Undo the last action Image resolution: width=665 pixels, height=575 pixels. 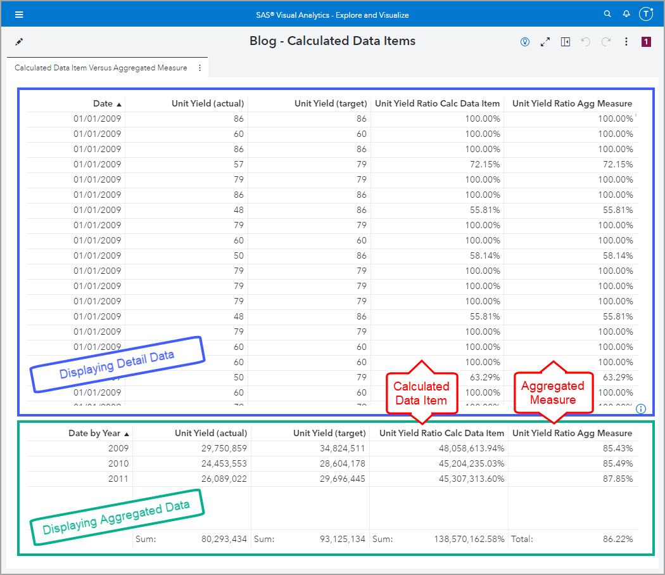[585, 41]
